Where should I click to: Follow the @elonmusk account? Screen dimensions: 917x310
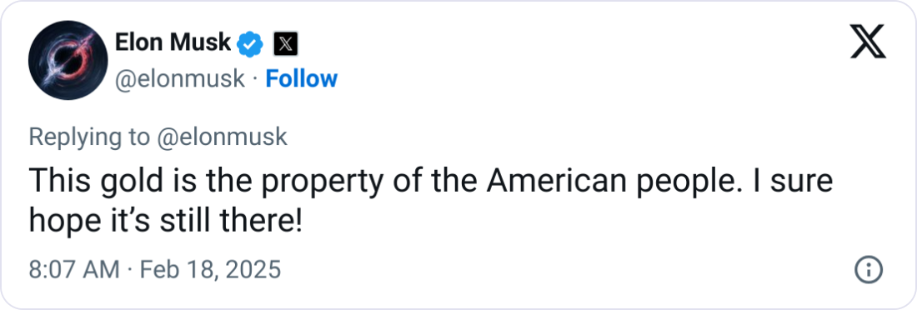click(301, 79)
